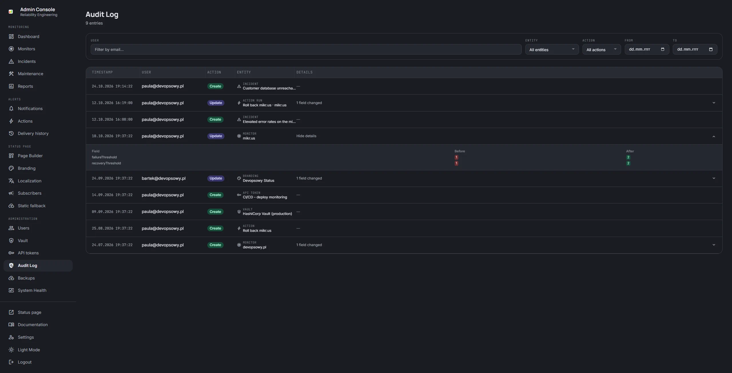732x373 pixels.
Task: Focus the Filter by email input
Action: tap(306, 49)
